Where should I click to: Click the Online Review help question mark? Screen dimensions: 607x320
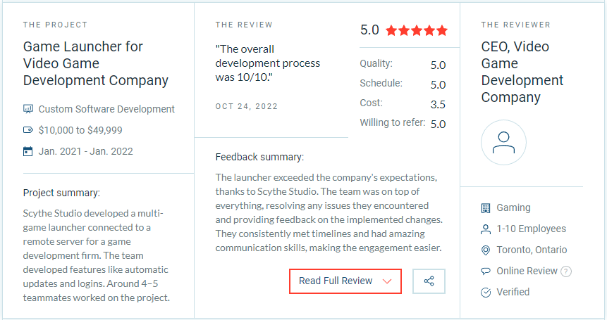point(566,271)
